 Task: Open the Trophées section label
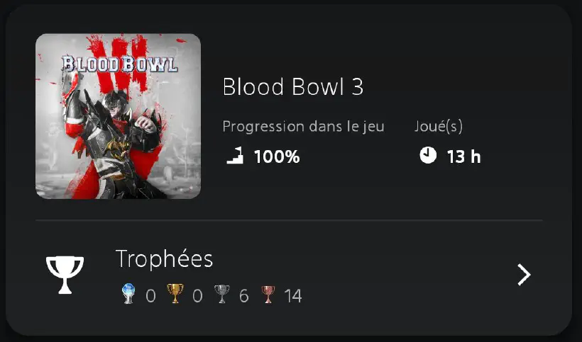tap(164, 259)
